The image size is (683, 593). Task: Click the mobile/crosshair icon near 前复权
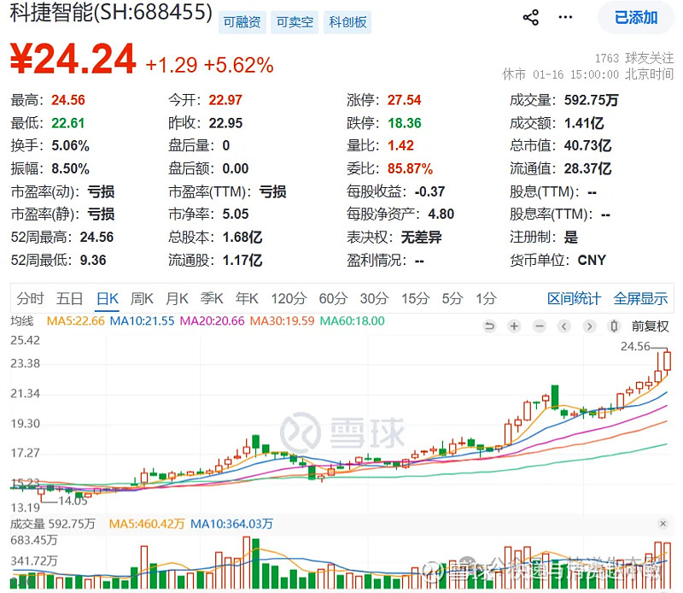pos(612,326)
